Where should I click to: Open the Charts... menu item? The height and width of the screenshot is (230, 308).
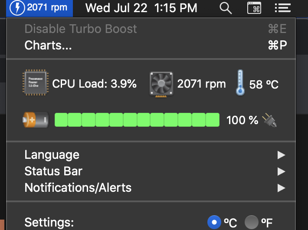point(48,45)
